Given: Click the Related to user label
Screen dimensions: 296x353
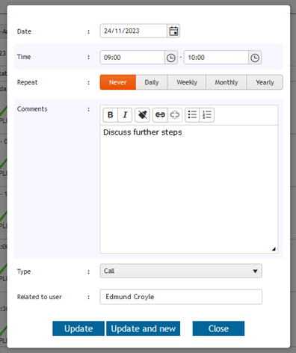Looking at the screenshot, I should pos(40,297).
